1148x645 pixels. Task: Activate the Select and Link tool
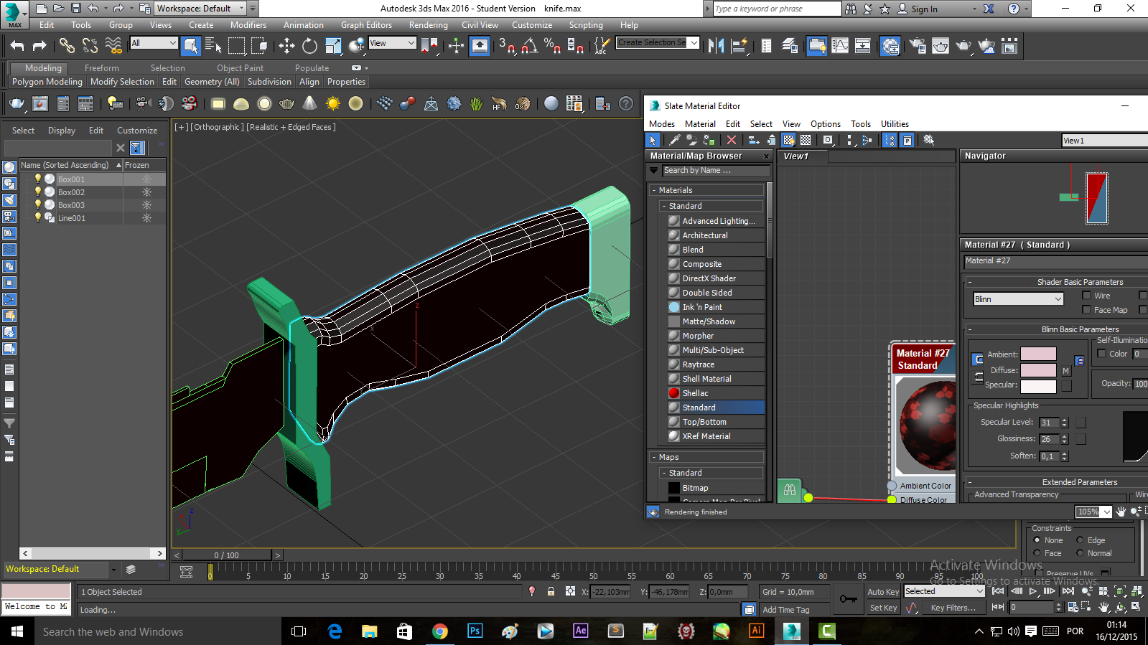[67, 46]
